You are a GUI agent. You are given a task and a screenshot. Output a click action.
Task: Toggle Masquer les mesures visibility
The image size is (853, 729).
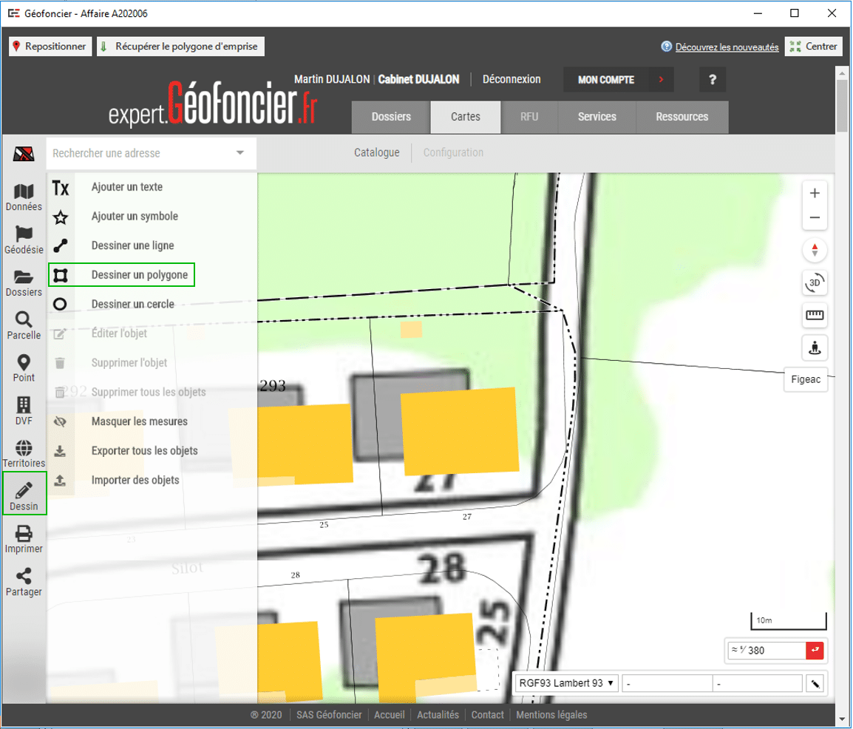(x=139, y=421)
